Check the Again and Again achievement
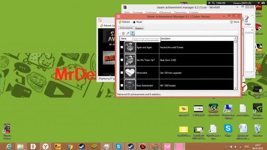 [122, 47]
